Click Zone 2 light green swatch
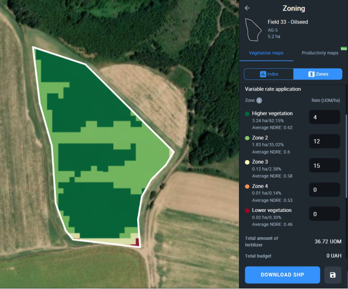Screen dimensions: 348x289 click(x=247, y=138)
